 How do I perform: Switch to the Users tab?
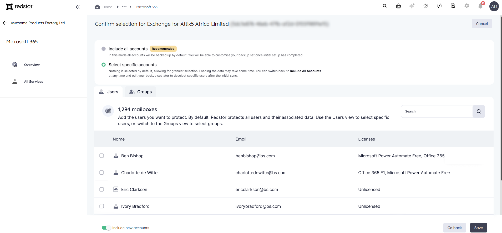click(x=108, y=92)
